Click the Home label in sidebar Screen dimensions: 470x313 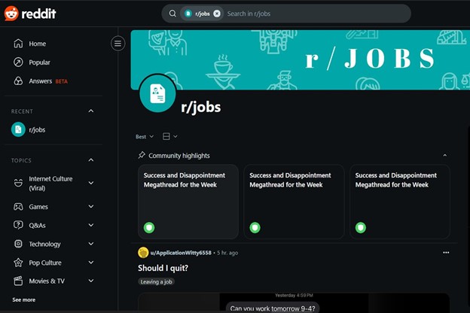(x=38, y=44)
